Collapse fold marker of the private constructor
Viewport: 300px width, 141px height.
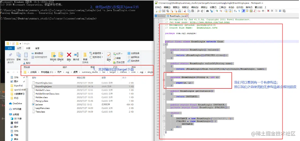point(164,80)
